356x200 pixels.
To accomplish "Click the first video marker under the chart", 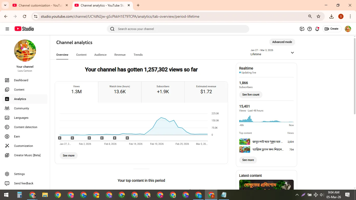I will coord(60,138).
